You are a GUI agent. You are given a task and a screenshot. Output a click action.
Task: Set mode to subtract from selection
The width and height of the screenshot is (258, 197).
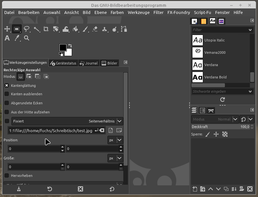[38, 76]
